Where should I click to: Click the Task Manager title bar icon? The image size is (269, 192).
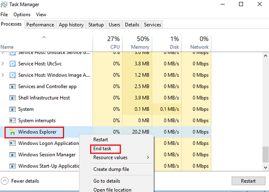pos(4,4)
